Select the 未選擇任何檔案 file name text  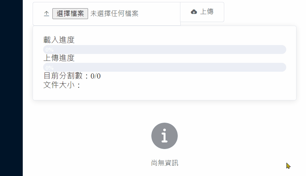(x=114, y=13)
